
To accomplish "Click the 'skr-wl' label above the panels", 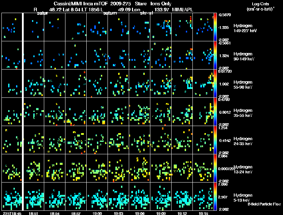I will (x=146, y=13).
